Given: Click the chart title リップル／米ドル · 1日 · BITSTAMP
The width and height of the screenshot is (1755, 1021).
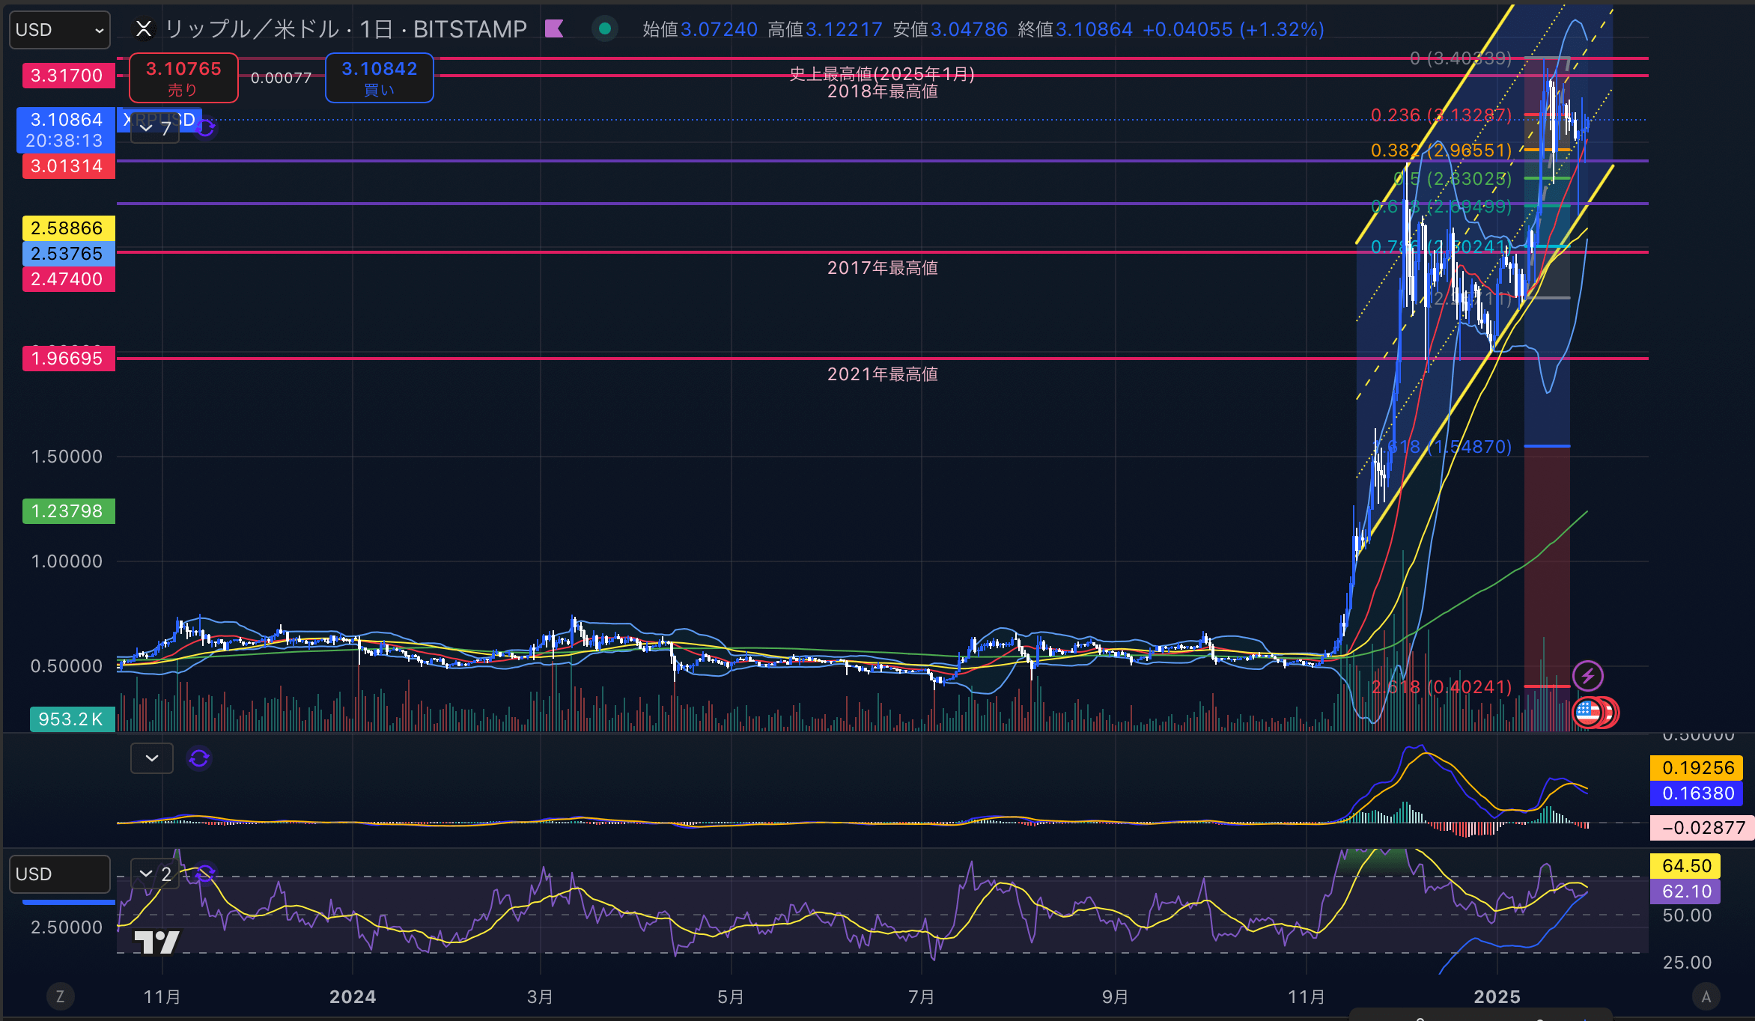Looking at the screenshot, I should (345, 29).
